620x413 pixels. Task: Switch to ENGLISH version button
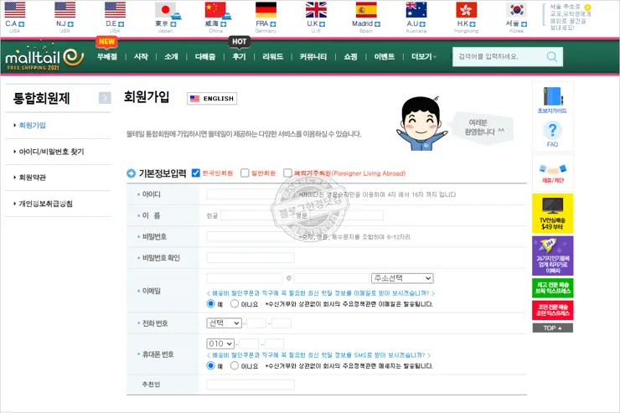click(x=212, y=98)
